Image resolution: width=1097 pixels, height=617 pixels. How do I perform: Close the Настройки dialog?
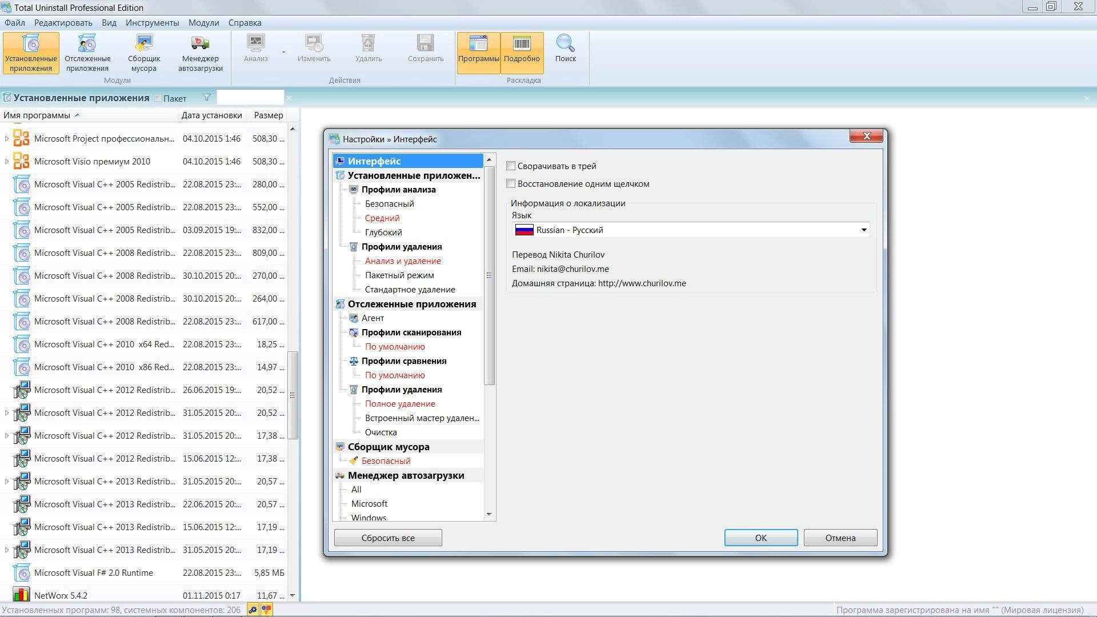(866, 136)
